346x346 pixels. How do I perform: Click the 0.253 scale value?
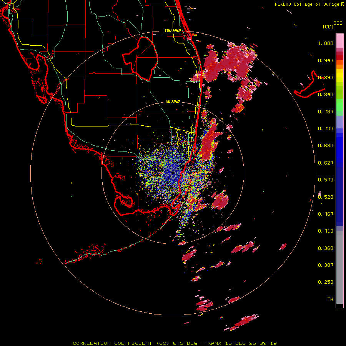click(326, 282)
